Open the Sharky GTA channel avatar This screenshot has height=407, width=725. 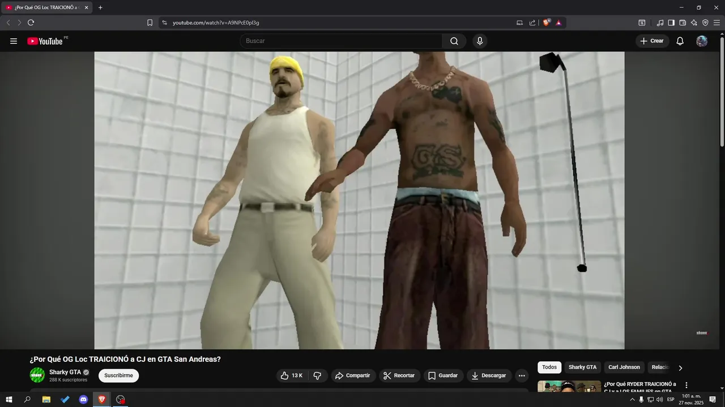(x=37, y=375)
